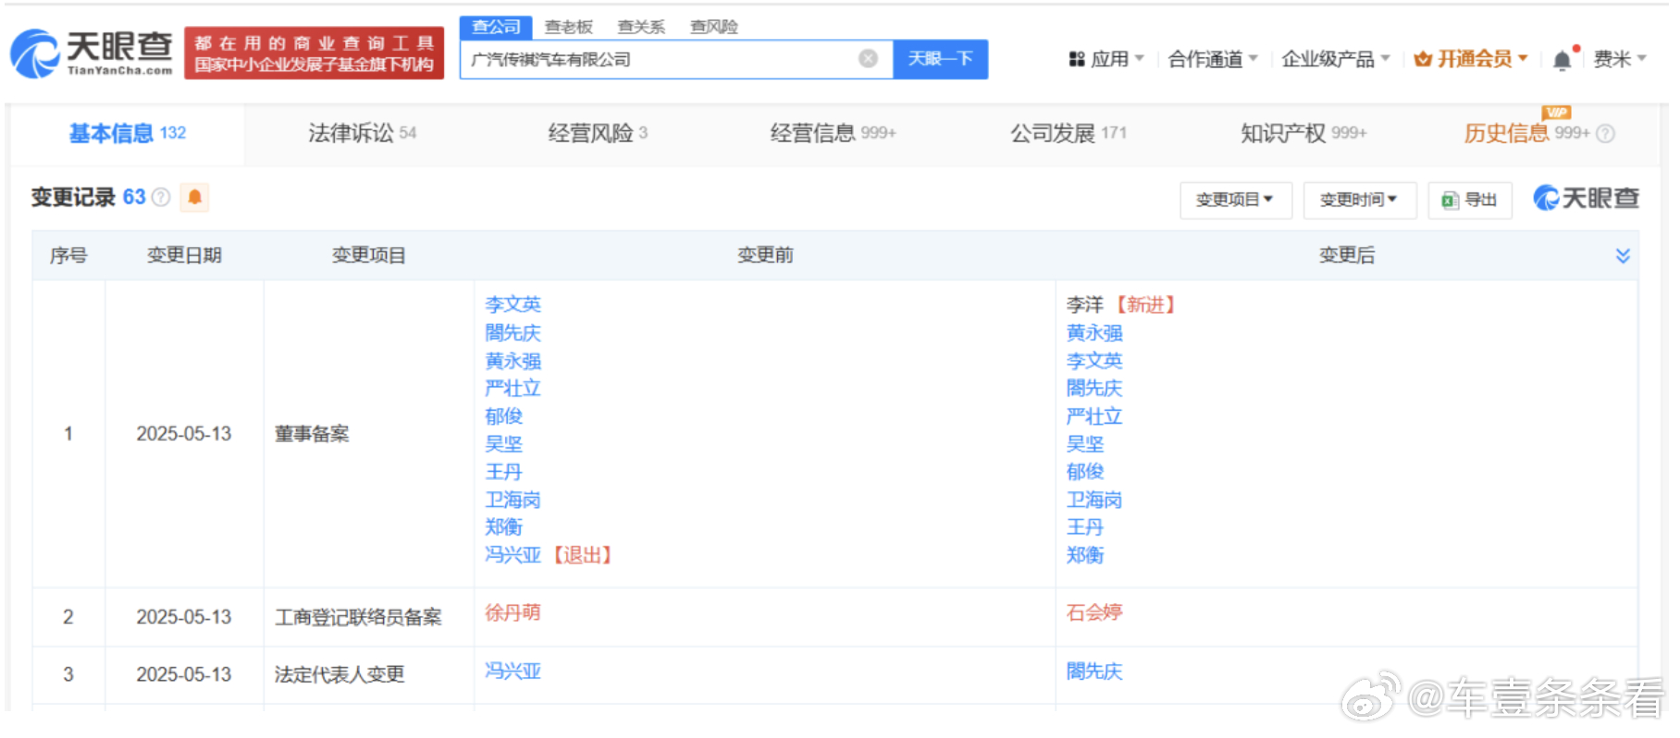The height and width of the screenshot is (738, 1680).
Task: Open 冯兴亚 link marked 退出
Action: pyautogui.click(x=513, y=555)
